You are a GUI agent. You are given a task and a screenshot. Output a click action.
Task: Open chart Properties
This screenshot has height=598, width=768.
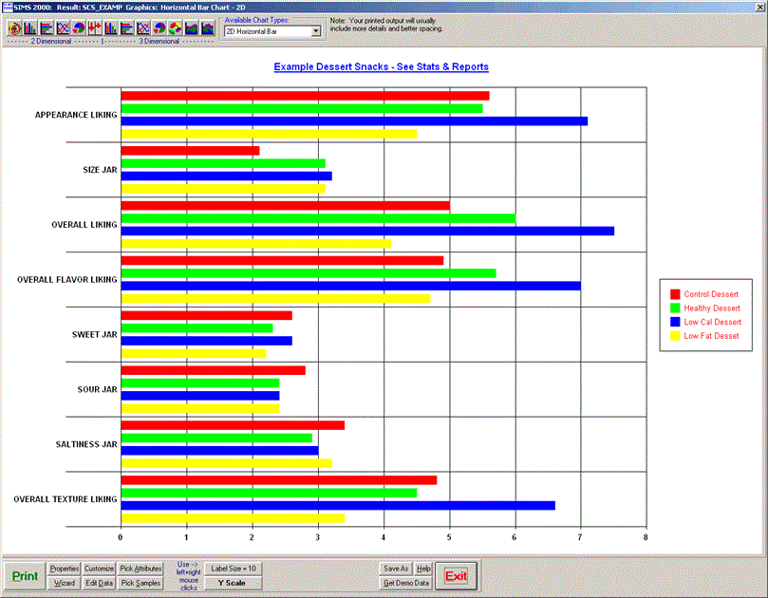(x=65, y=569)
